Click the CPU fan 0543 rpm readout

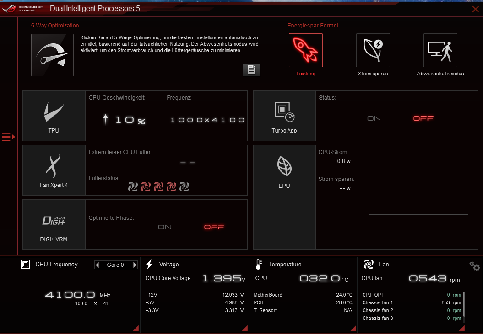coord(434,279)
